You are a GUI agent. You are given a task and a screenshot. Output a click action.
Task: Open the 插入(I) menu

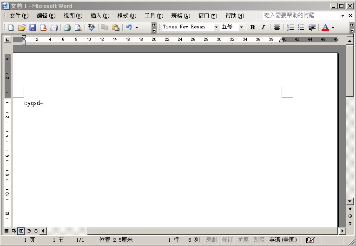pos(100,16)
